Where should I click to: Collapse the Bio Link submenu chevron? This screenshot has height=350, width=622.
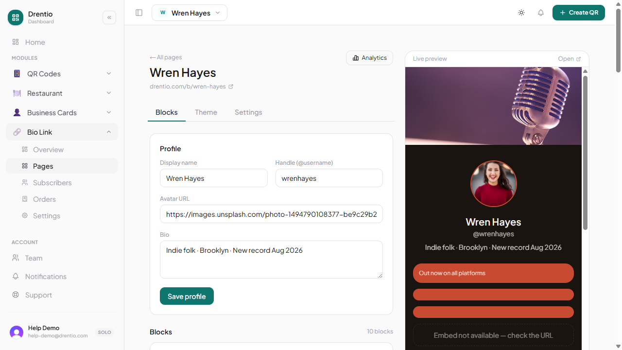click(x=109, y=132)
